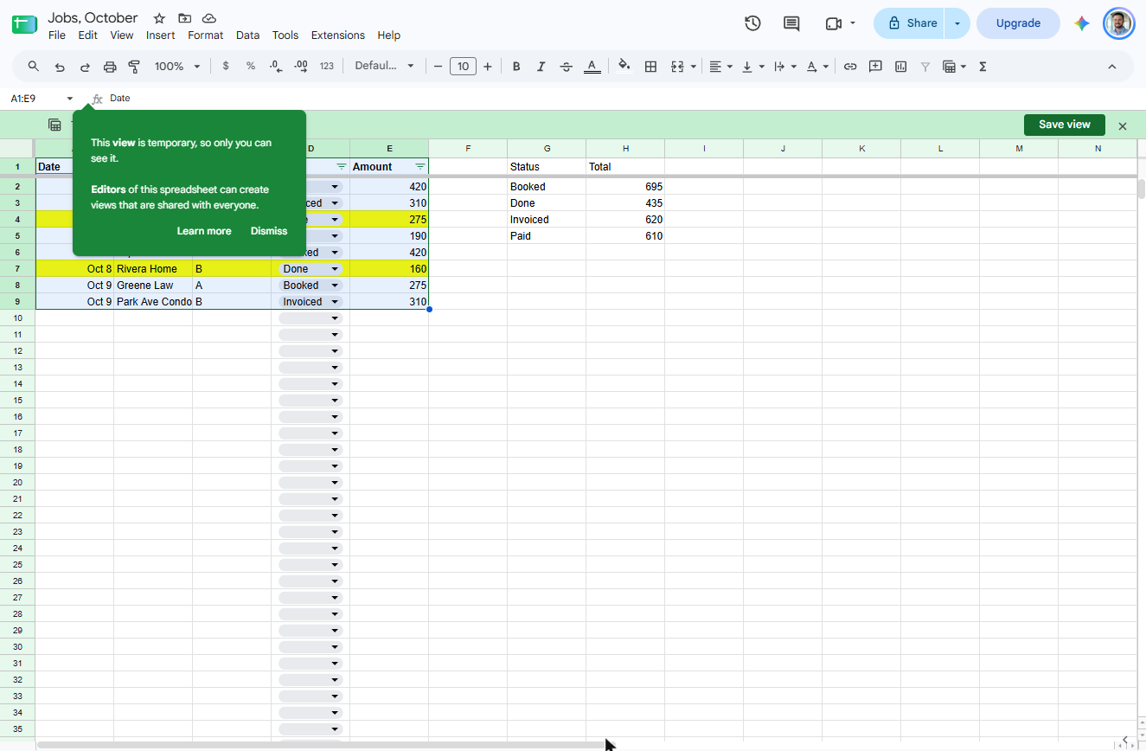Open the font family dropdown
The image size is (1146, 751).
pos(384,67)
